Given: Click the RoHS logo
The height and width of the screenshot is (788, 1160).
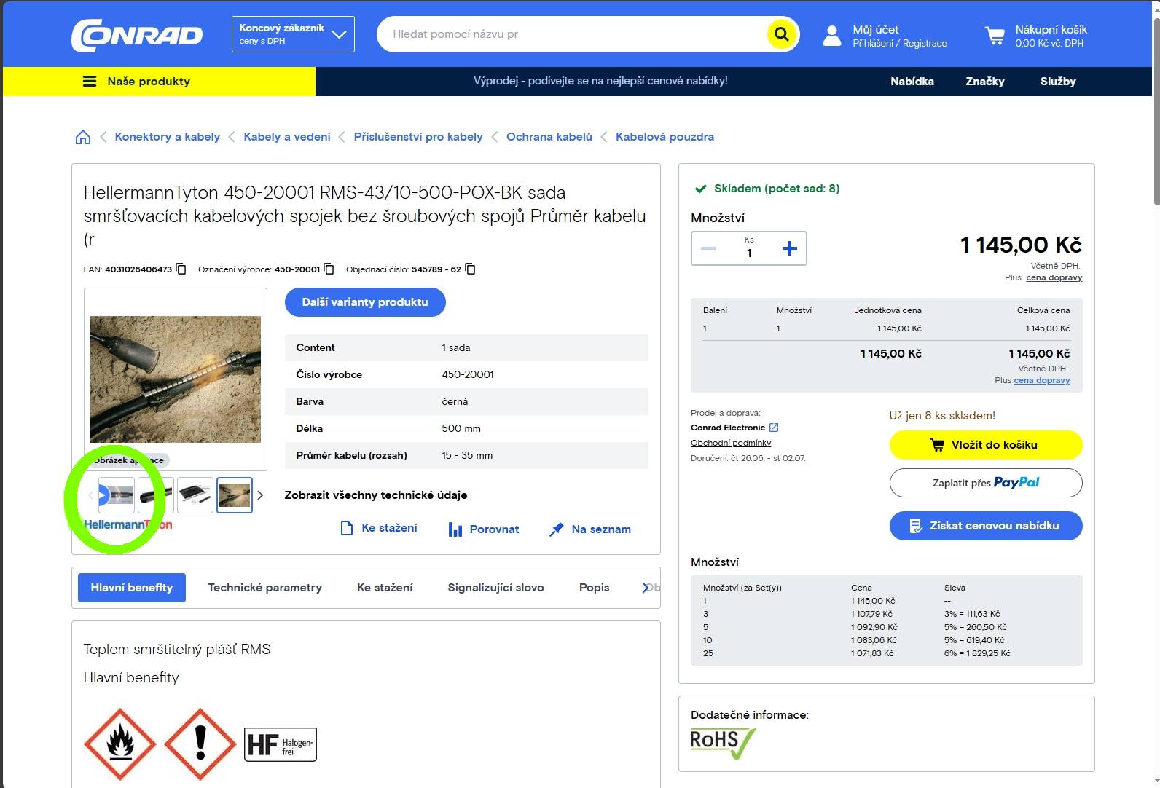Looking at the screenshot, I should pos(723,743).
